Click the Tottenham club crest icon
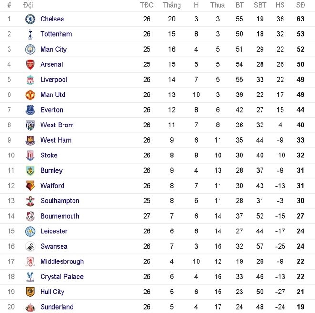This screenshot has height=313, width=315. (x=30, y=34)
